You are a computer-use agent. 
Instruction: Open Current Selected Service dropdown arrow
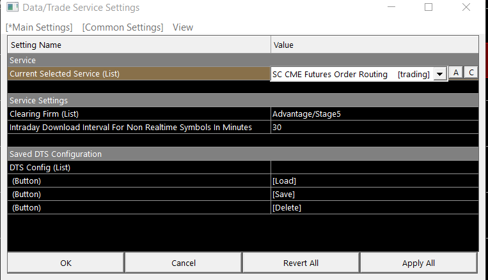pyautogui.click(x=439, y=74)
